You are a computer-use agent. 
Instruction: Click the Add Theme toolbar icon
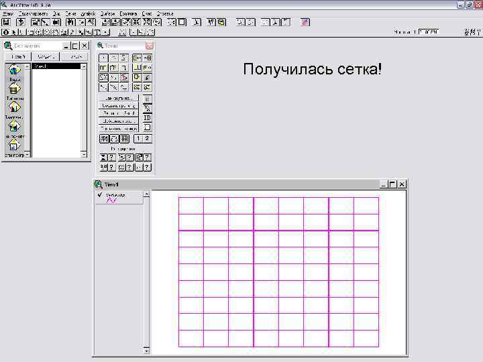tap(20, 22)
